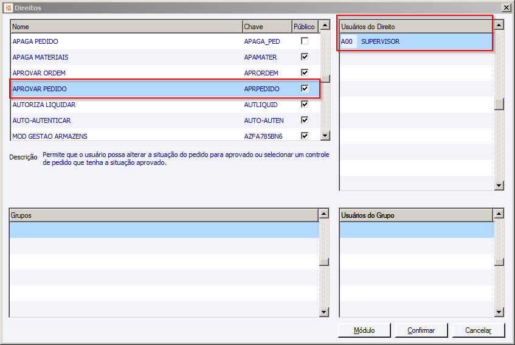The width and height of the screenshot is (515, 345).
Task: Click the rights list scrollbar thumb
Action: [325, 79]
